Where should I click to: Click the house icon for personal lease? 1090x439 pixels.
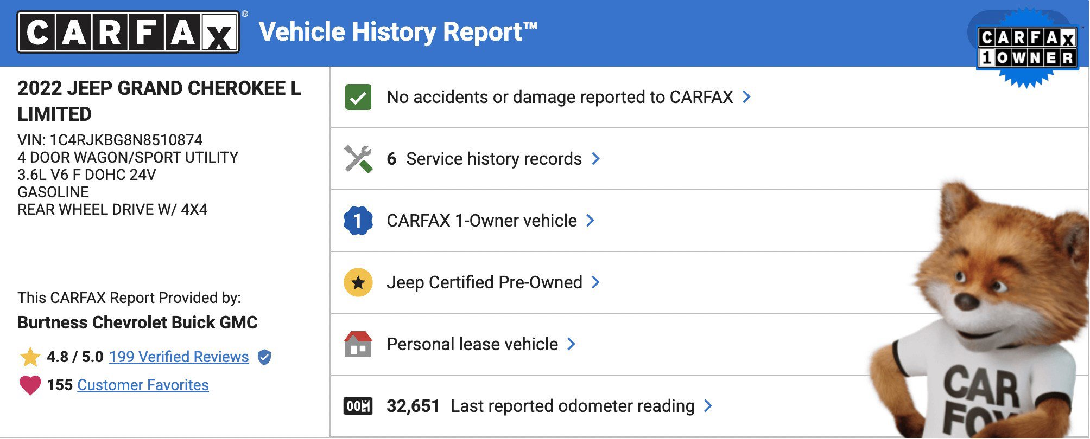(358, 344)
